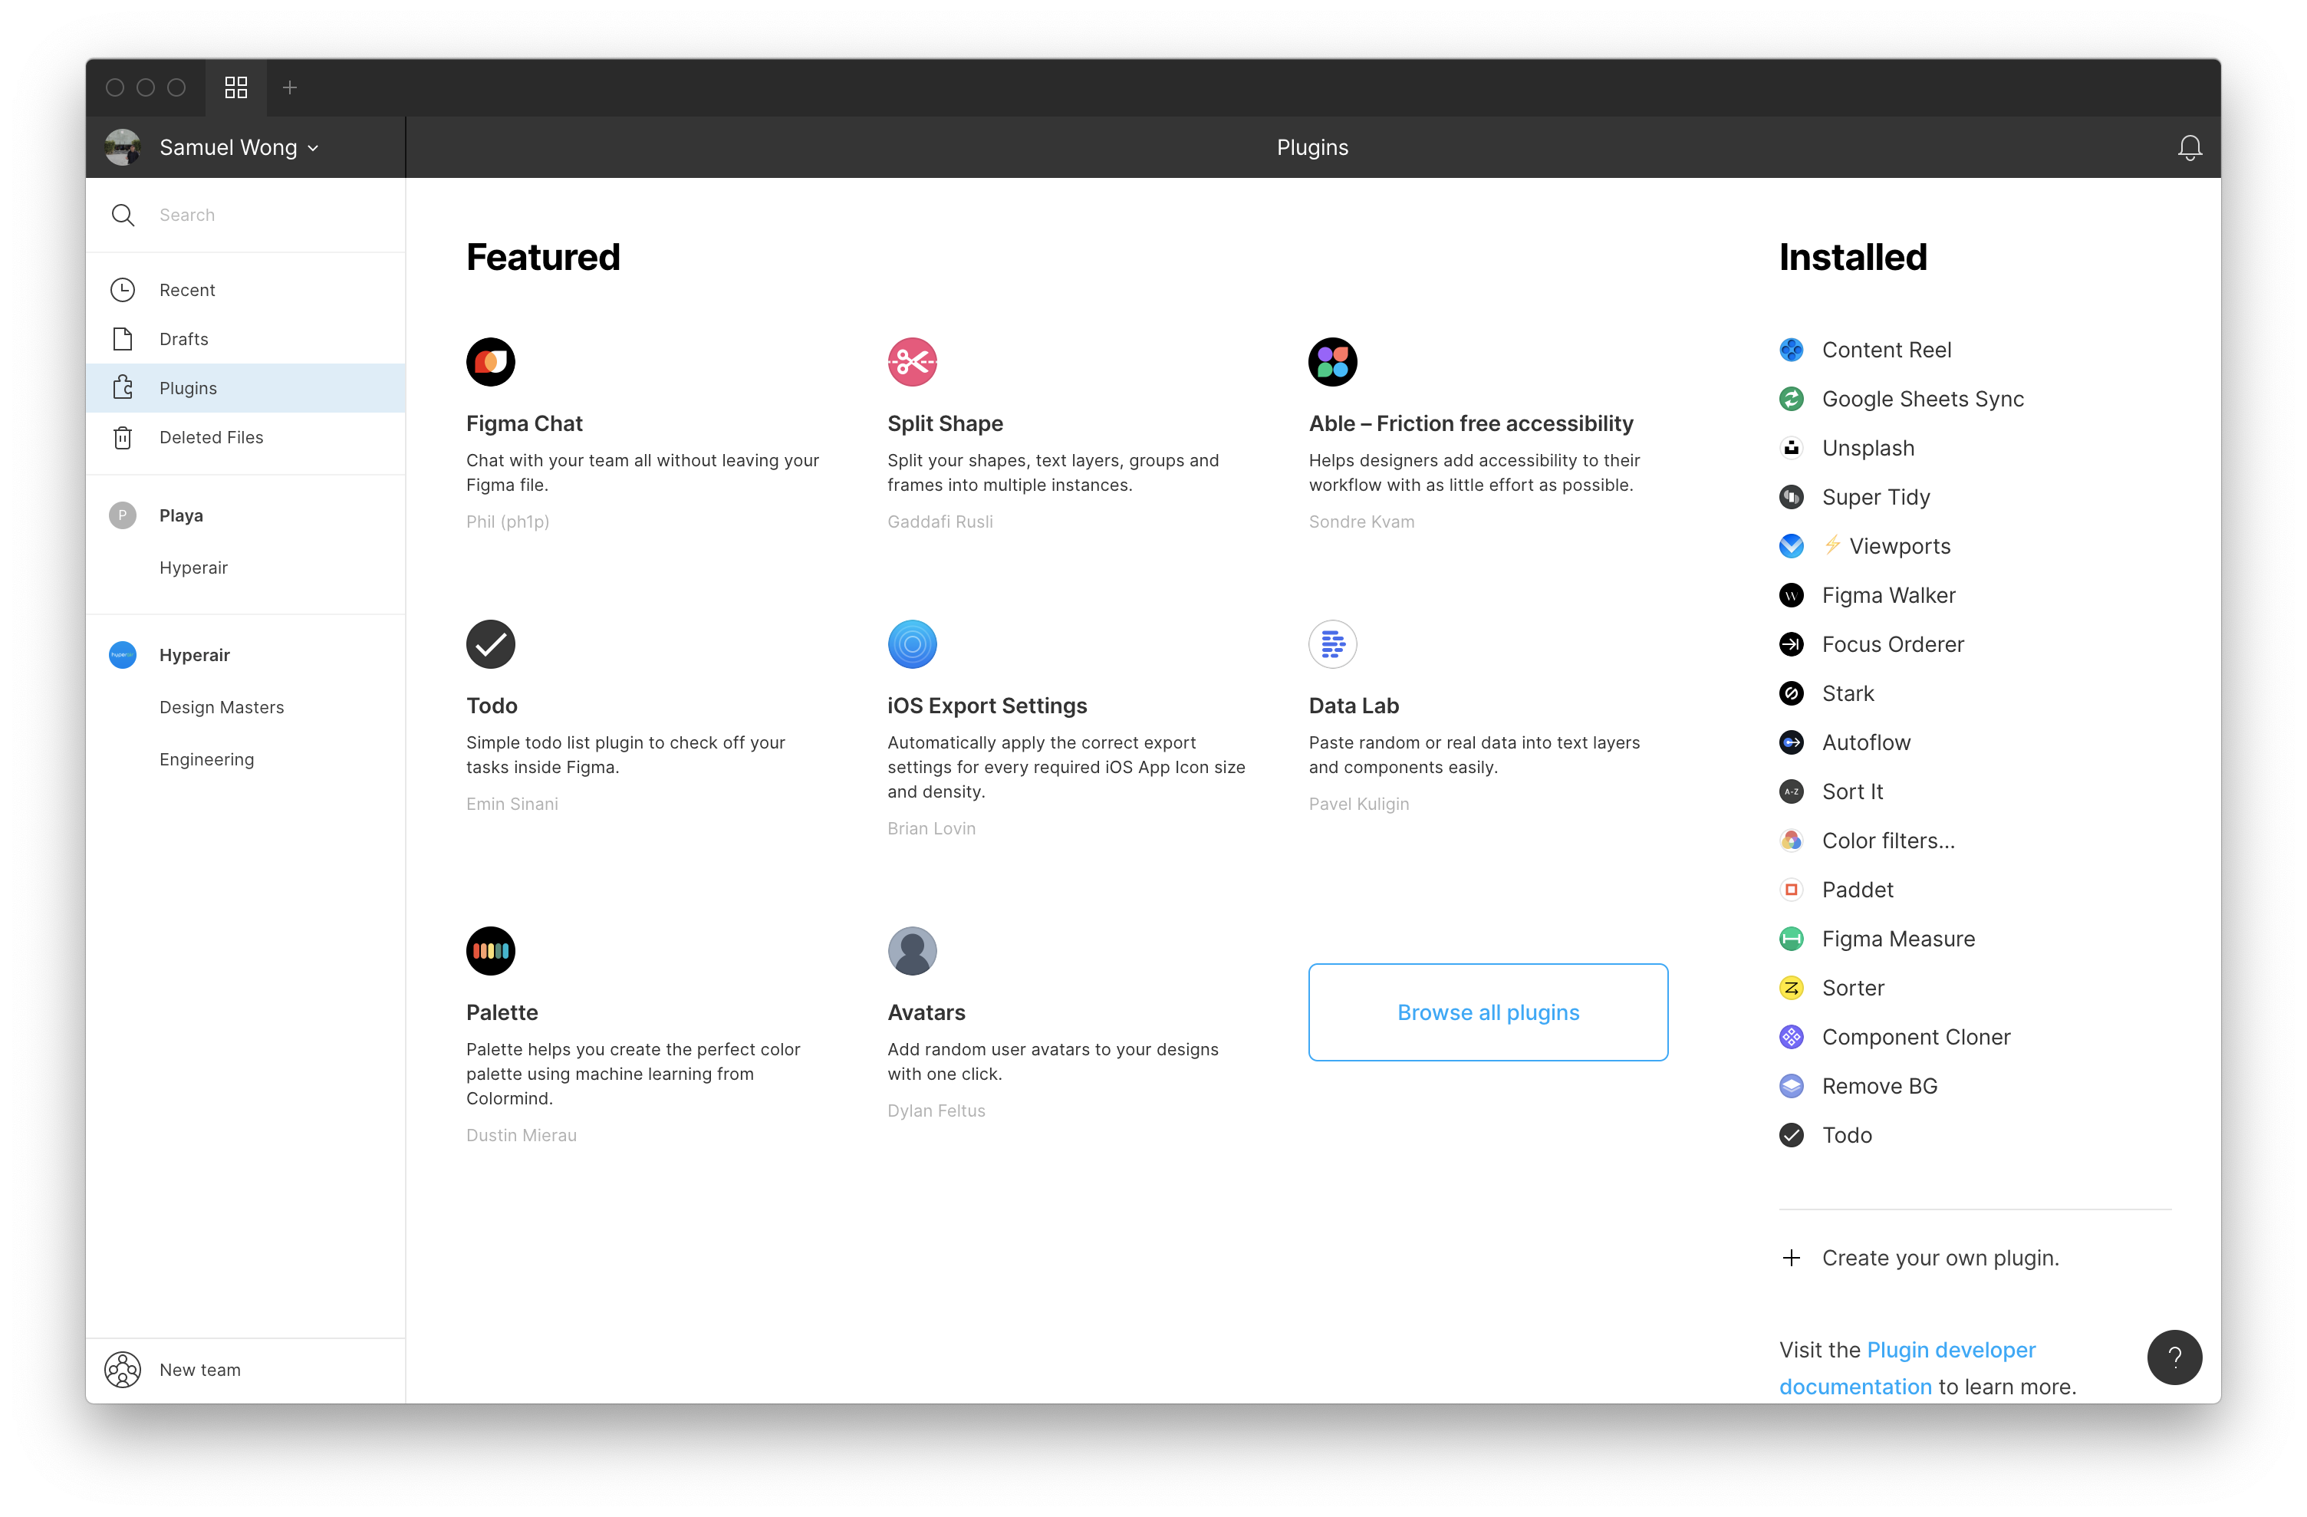Toggle the Todo installed plugin

[1847, 1134]
